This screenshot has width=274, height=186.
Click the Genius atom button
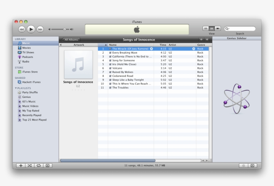(x=243, y=165)
